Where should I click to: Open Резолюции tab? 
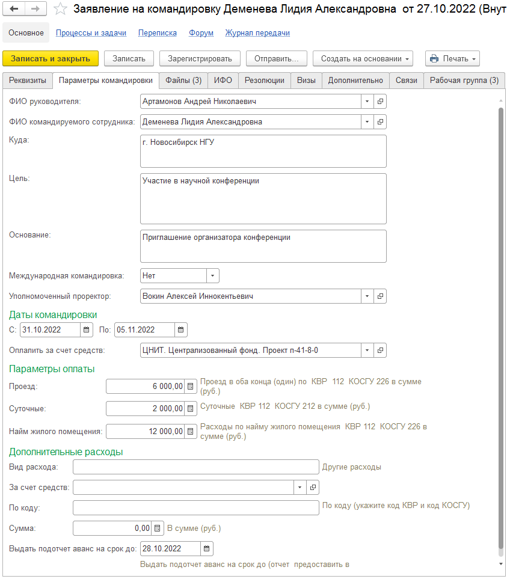pos(265,81)
